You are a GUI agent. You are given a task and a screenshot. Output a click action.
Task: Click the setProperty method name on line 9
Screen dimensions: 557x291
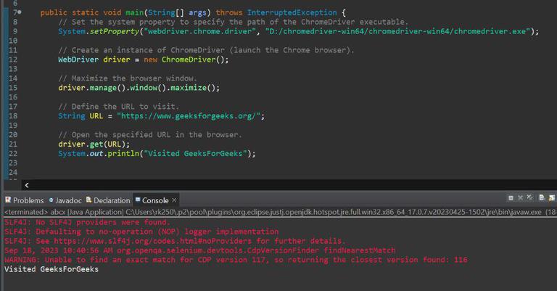pyautogui.click(x=115, y=31)
